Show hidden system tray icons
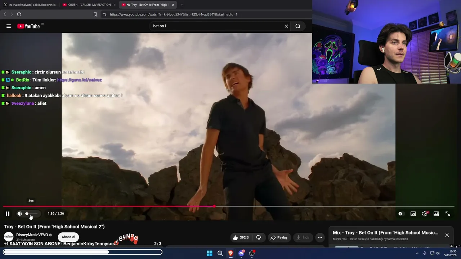 [417, 253]
